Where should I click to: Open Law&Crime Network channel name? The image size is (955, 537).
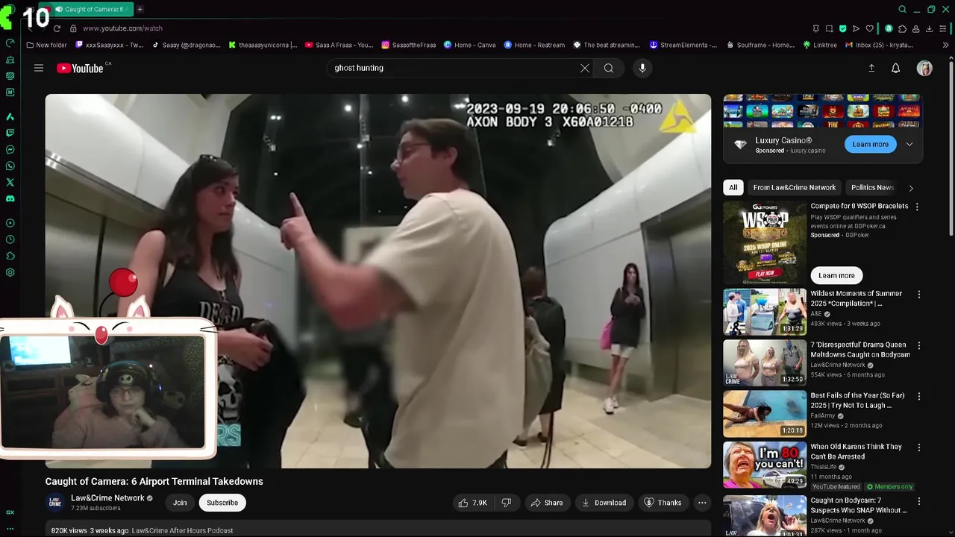click(107, 498)
